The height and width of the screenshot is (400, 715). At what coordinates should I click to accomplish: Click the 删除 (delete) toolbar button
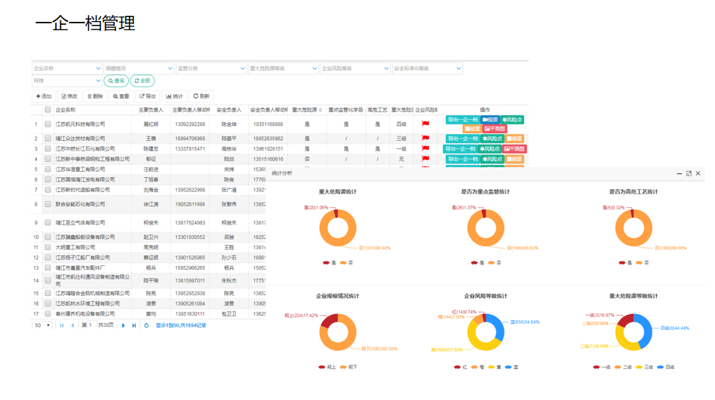(x=95, y=96)
